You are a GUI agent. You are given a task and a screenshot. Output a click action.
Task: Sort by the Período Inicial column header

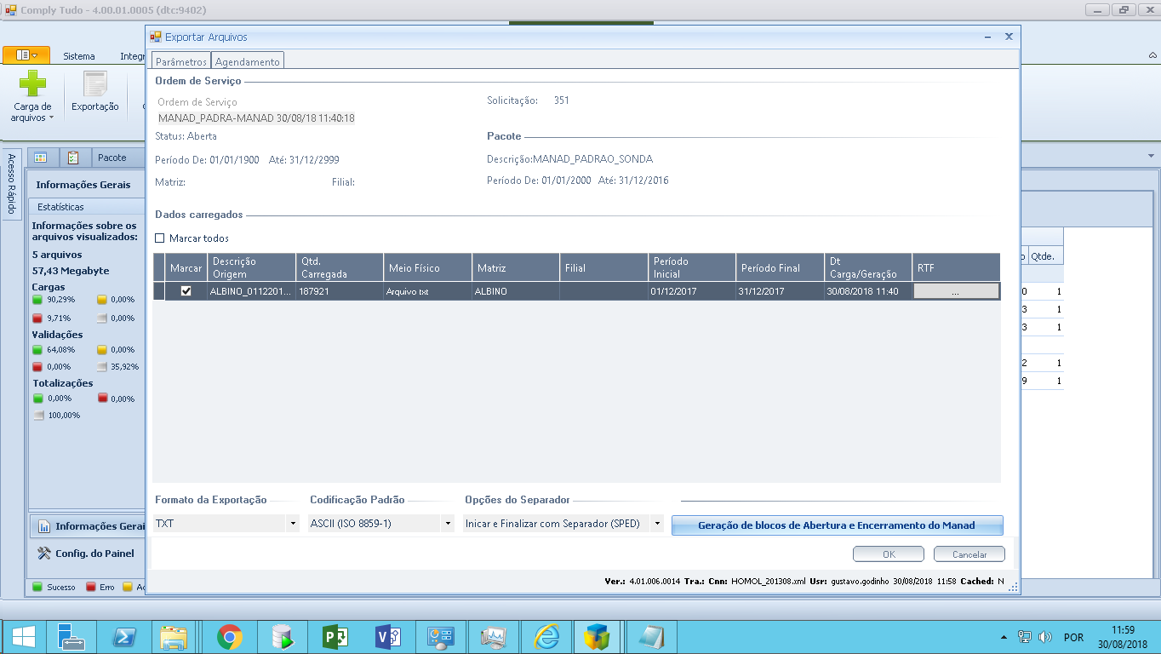click(692, 267)
